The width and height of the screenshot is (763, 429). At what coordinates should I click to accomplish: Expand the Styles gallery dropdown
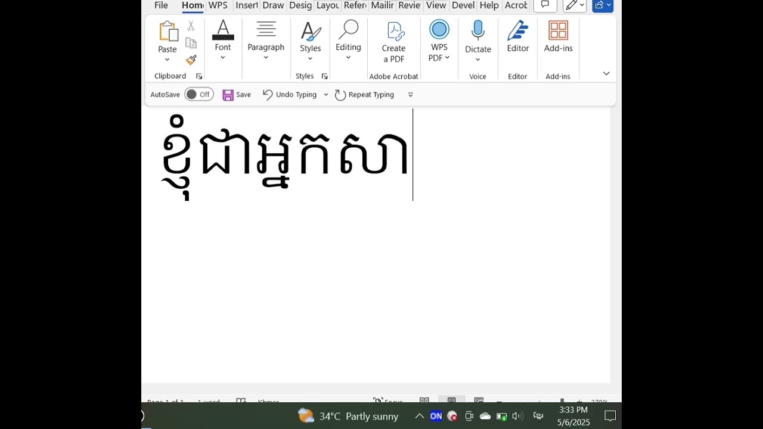tap(310, 59)
